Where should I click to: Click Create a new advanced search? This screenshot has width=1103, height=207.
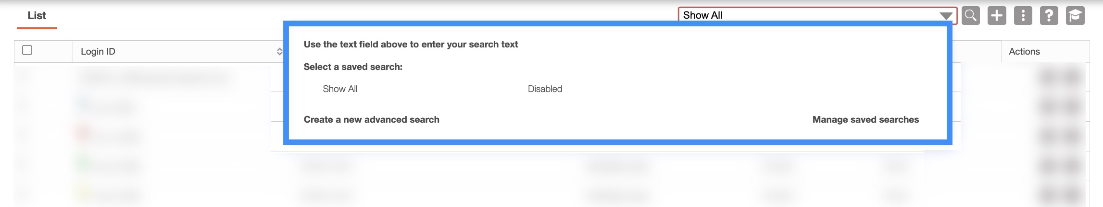click(371, 120)
